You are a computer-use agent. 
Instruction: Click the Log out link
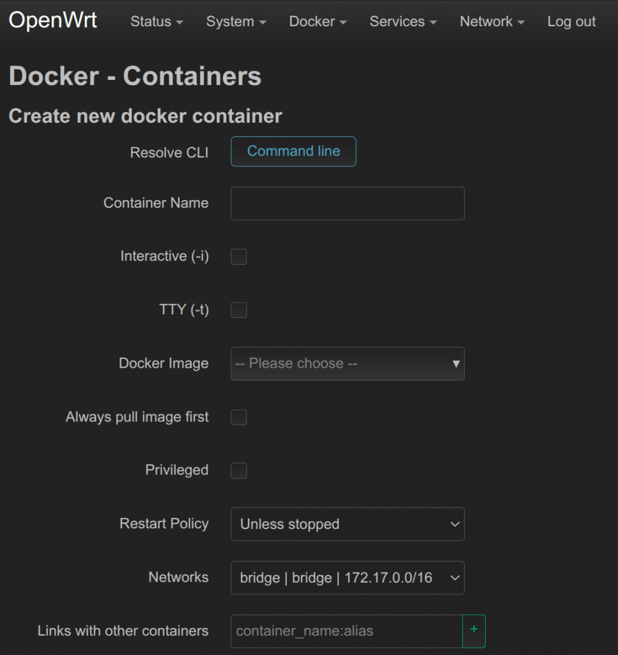[x=571, y=21]
